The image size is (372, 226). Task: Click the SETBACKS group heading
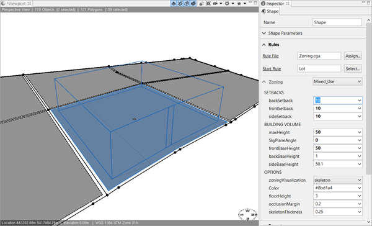tap(274, 93)
